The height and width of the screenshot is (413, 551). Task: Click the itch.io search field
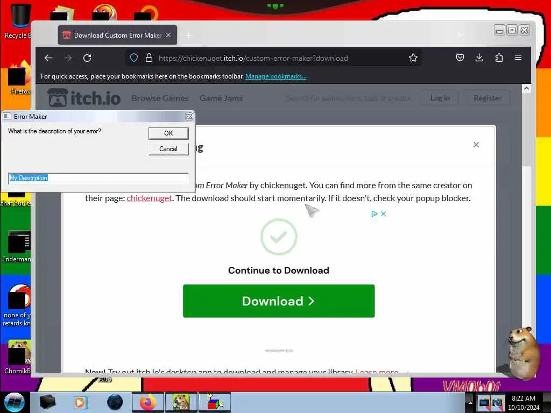coord(348,98)
